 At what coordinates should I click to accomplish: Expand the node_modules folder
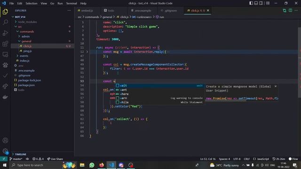[x=27, y=22]
